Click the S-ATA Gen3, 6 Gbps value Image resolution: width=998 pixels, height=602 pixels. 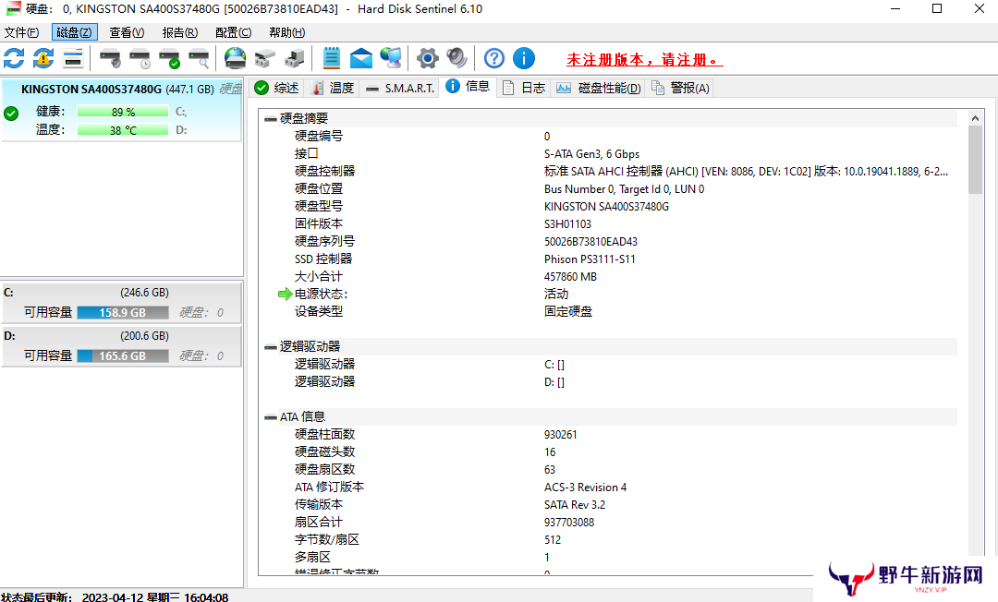click(x=591, y=154)
